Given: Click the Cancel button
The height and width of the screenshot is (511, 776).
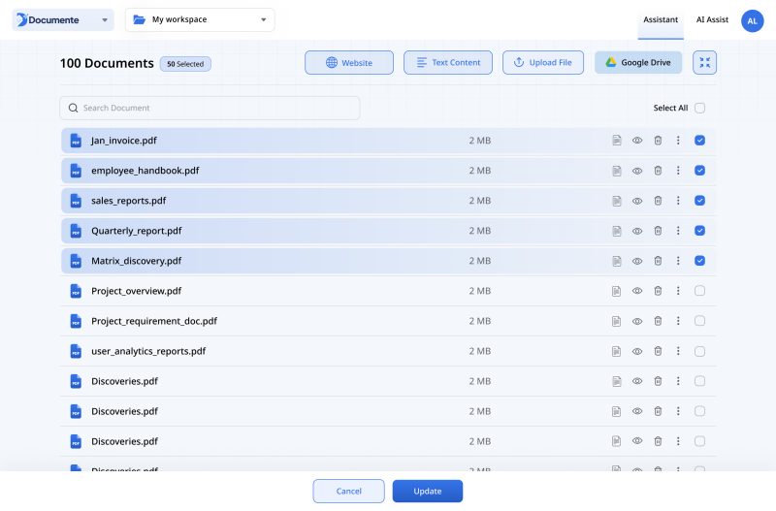Looking at the screenshot, I should pos(348,491).
